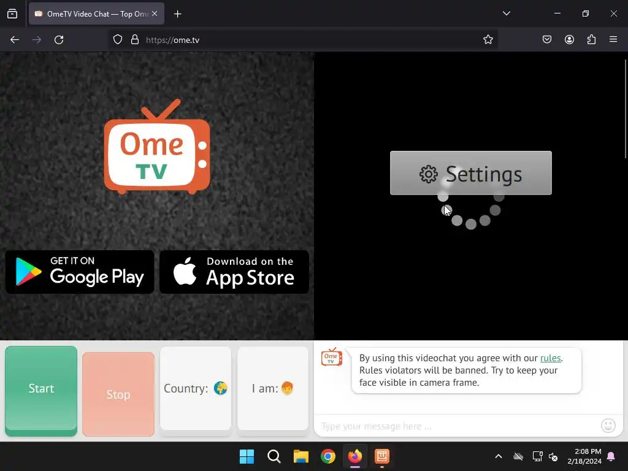
Task: View site security padlock info
Action: 135,40
